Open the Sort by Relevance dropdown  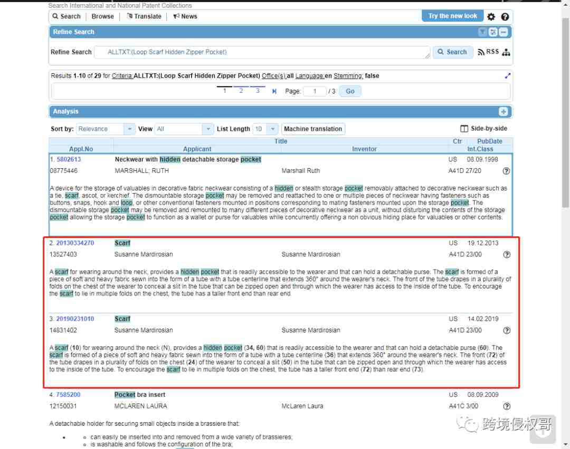click(x=106, y=129)
